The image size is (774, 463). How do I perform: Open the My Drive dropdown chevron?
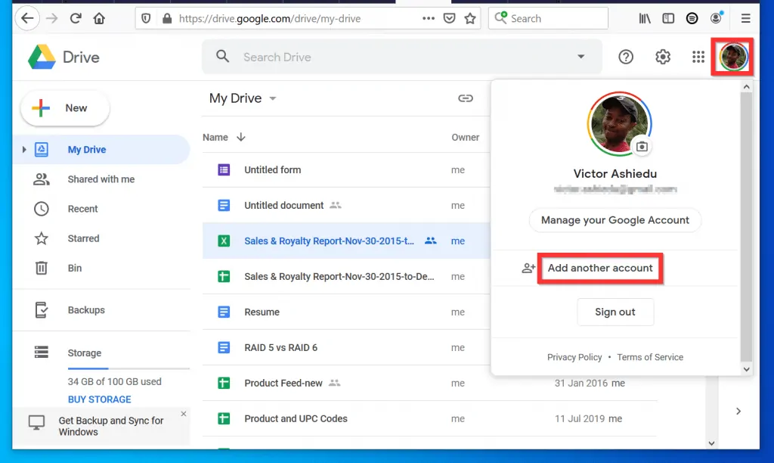(x=273, y=98)
